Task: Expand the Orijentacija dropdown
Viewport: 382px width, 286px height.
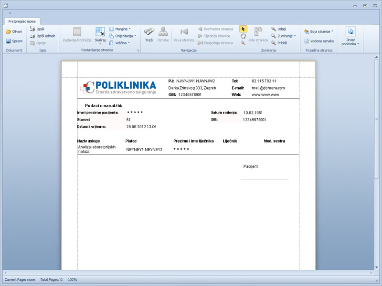Action: point(122,36)
